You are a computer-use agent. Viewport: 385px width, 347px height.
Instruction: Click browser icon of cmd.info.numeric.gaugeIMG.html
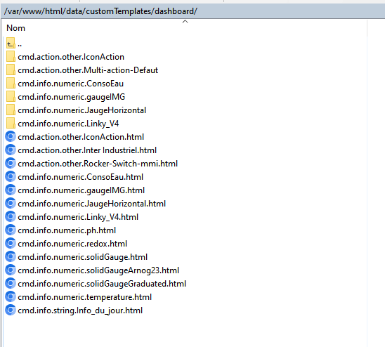point(11,190)
